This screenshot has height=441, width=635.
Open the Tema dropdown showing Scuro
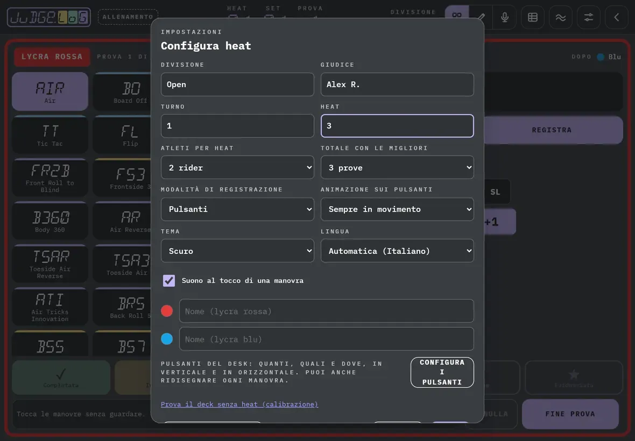pos(237,251)
